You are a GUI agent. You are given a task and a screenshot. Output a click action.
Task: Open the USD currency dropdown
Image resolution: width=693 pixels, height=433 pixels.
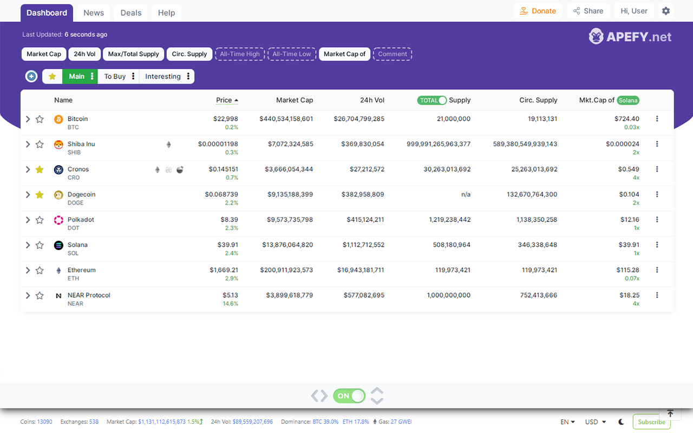(x=596, y=422)
